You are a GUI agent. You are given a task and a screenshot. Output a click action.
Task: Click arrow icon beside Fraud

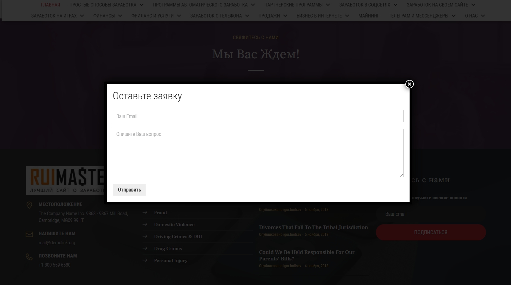pyautogui.click(x=145, y=213)
